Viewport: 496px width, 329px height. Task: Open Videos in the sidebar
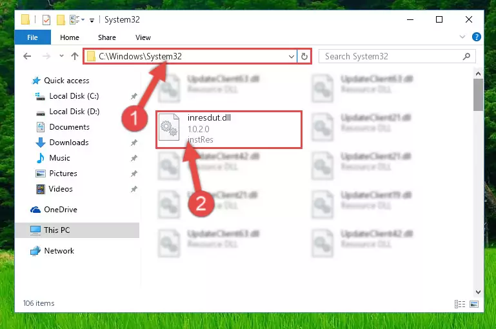point(61,189)
